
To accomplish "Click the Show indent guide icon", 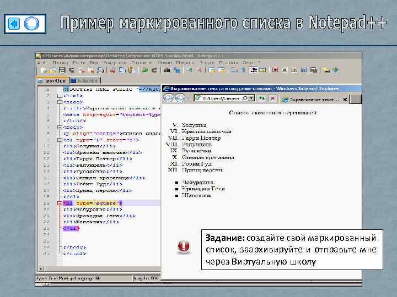I will 253,70.
